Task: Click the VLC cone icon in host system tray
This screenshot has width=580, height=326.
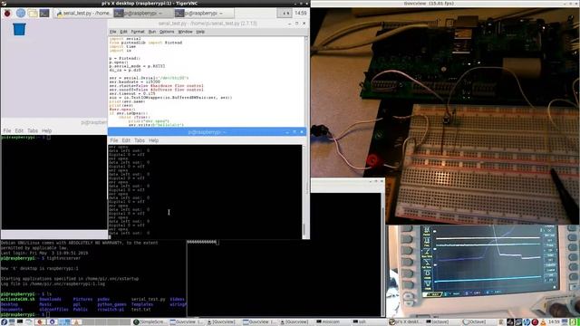Action: [543, 322]
